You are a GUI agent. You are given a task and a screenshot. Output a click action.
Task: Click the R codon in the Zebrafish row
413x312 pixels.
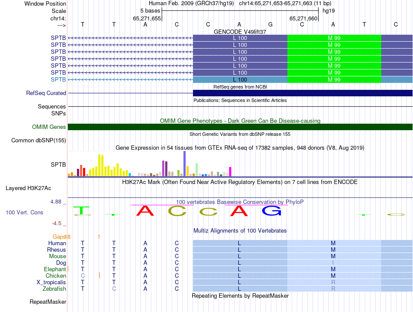click(333, 289)
